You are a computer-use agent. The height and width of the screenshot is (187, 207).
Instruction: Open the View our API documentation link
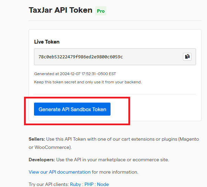pyautogui.click(x=59, y=172)
